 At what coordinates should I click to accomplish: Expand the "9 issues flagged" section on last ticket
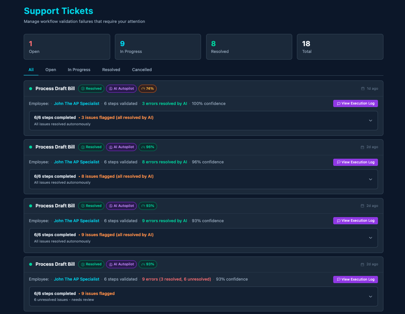(371, 296)
